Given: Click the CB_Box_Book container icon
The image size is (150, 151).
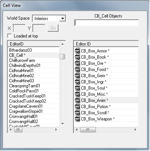Looking at the screenshot, I should point(77,57).
